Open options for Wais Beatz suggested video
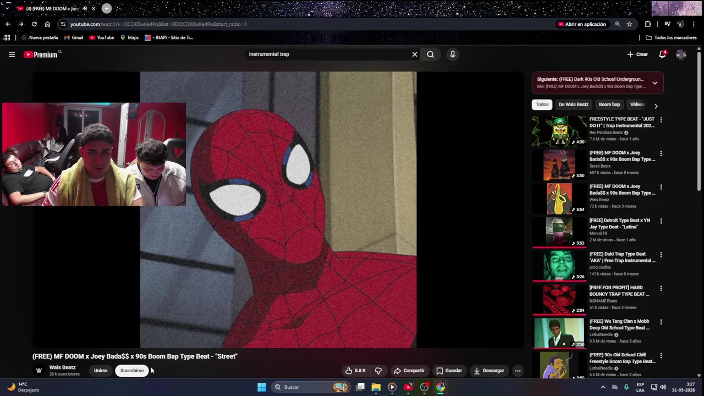 point(661,187)
